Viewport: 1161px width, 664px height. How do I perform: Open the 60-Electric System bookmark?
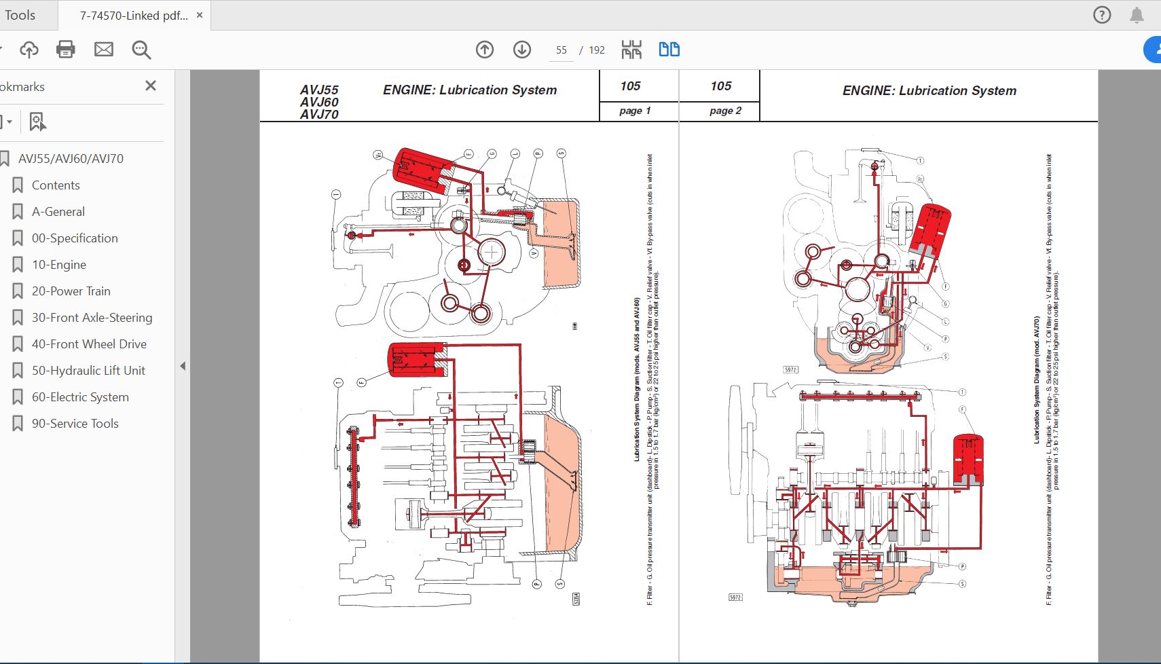(x=80, y=397)
